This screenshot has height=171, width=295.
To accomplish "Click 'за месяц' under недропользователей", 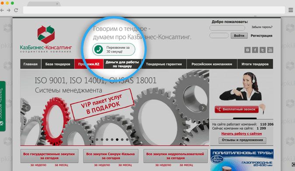I will tap(186, 165).
